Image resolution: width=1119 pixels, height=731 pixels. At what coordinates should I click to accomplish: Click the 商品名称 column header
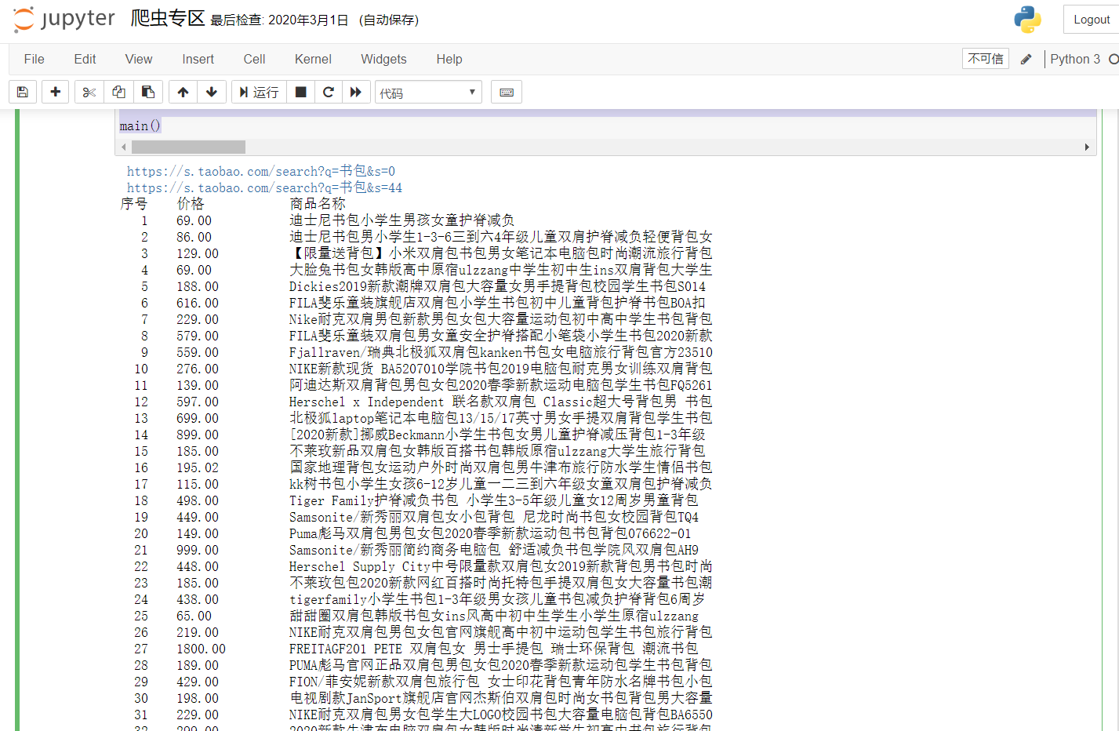pyautogui.click(x=318, y=204)
